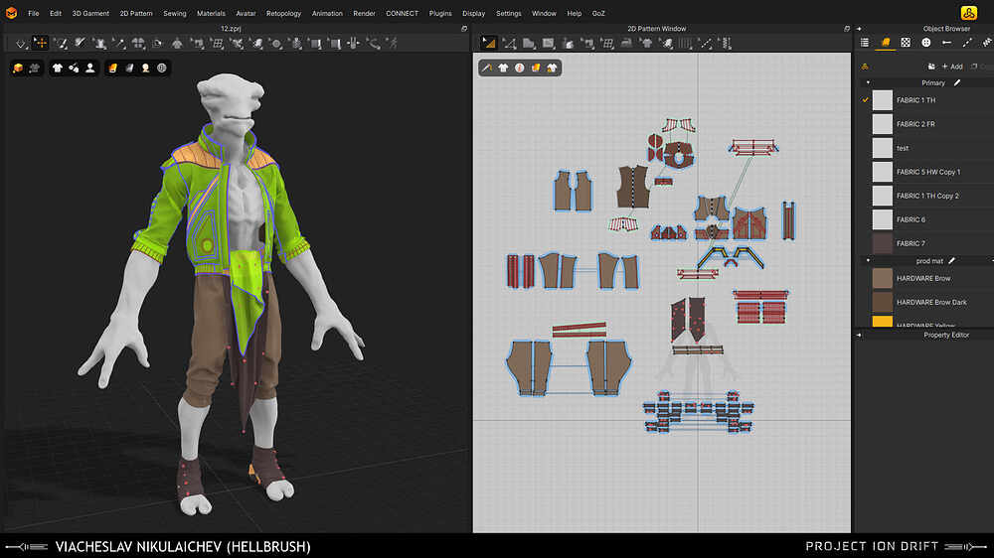
Task: Open the 3D Garment menu
Action: click(x=90, y=13)
